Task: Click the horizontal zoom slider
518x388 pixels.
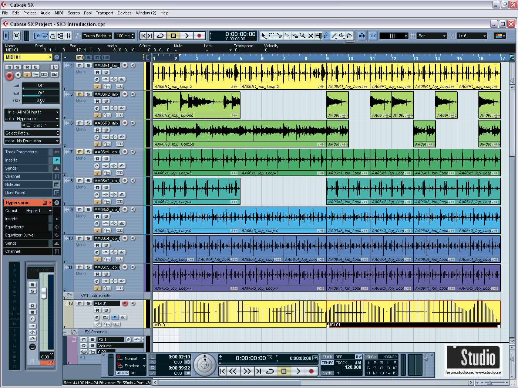Action: click(x=490, y=383)
